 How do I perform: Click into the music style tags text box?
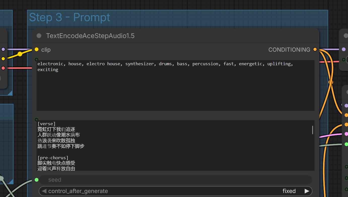176,85
